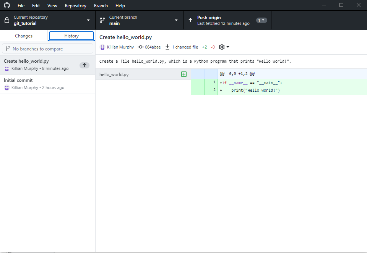Minimize the GitHub Desktop window
367x253 pixels.
point(324,5)
